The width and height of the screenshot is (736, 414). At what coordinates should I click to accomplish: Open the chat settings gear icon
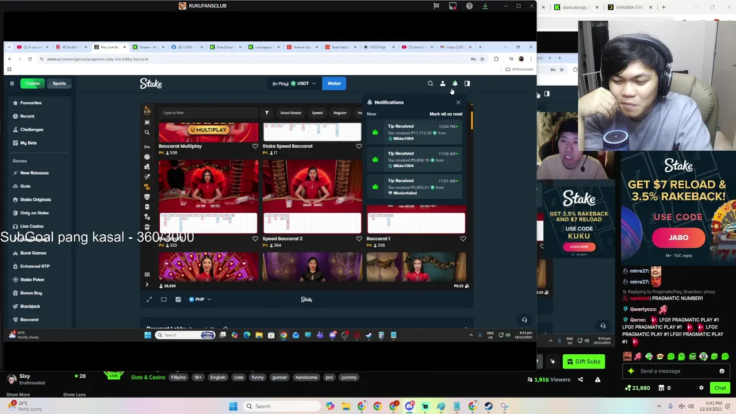pyautogui.click(x=701, y=388)
